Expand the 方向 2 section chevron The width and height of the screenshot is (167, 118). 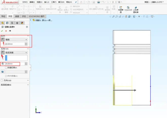tap(28, 80)
